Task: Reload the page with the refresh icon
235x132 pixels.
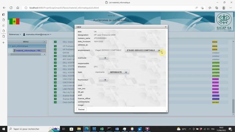Action: [x=11, y=8]
